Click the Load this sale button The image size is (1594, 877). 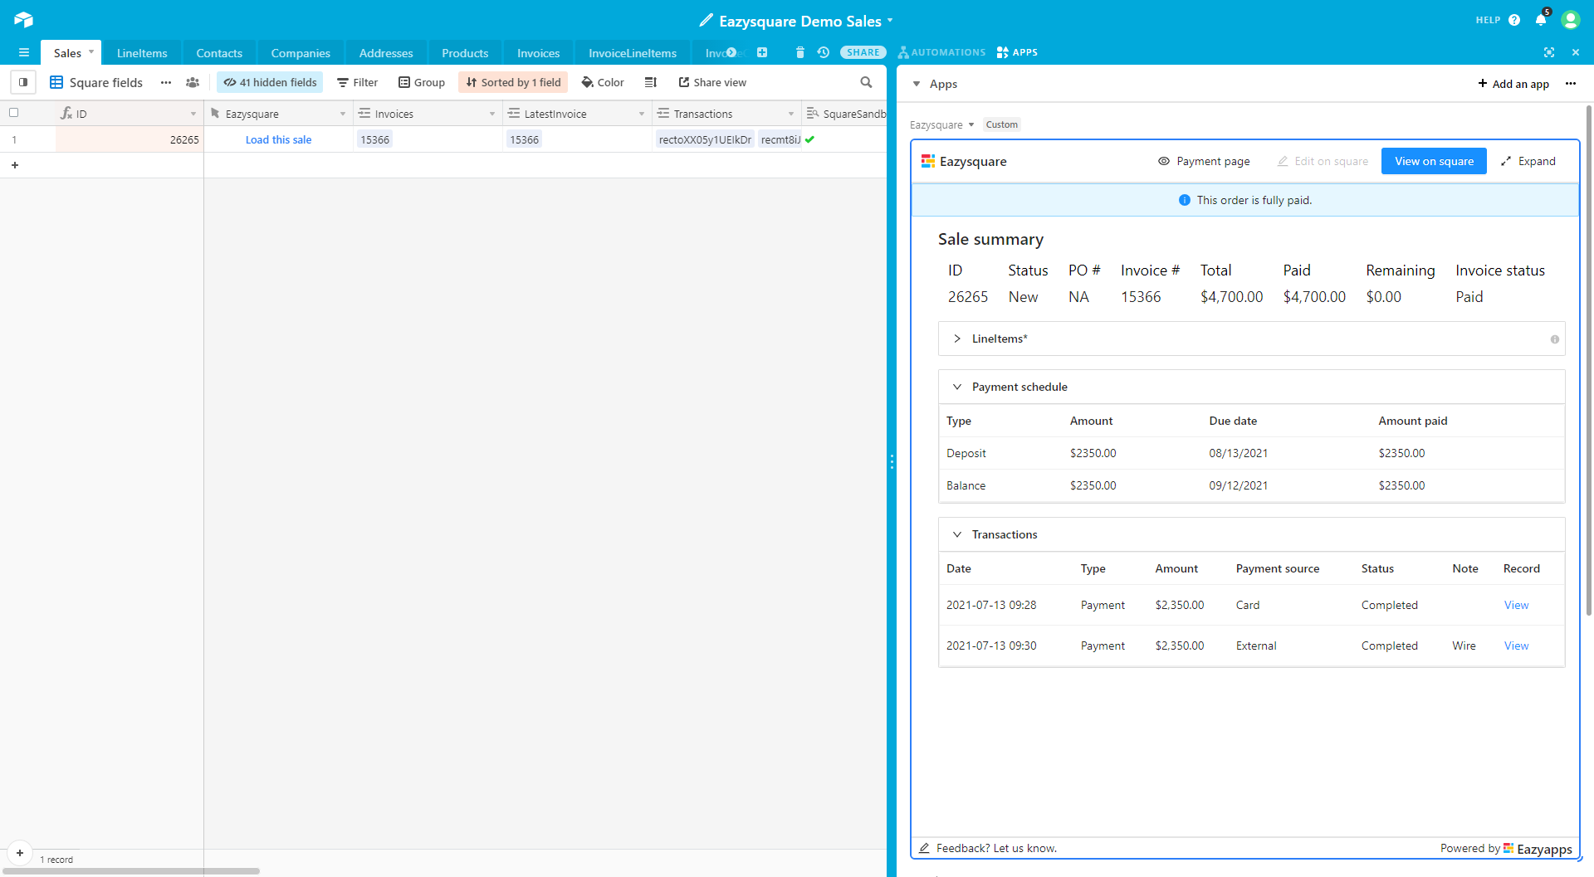(x=279, y=139)
